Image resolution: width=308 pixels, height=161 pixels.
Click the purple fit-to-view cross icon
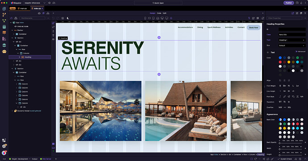point(171,18)
